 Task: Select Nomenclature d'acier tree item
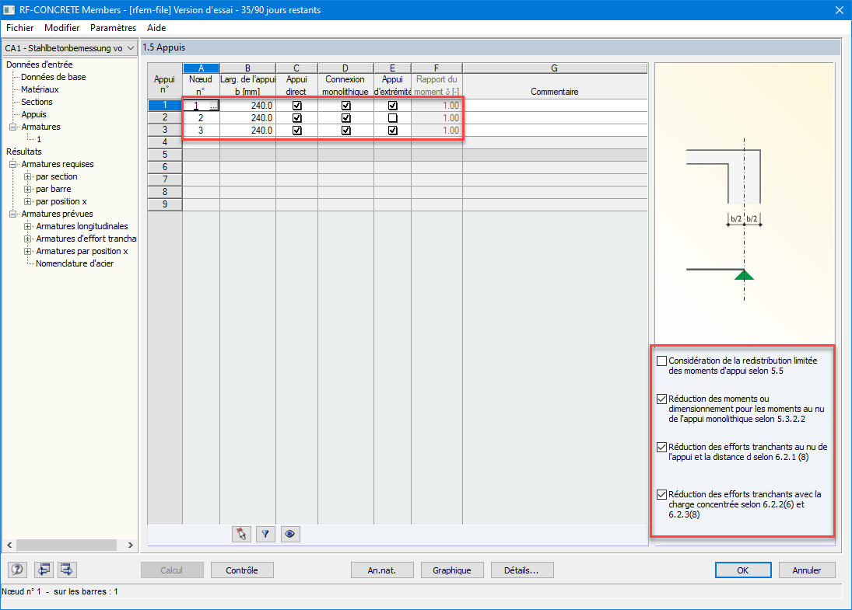click(75, 263)
